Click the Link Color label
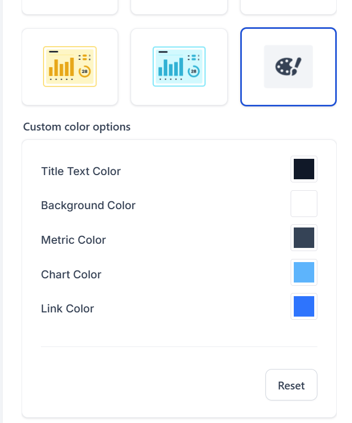 [x=67, y=308]
